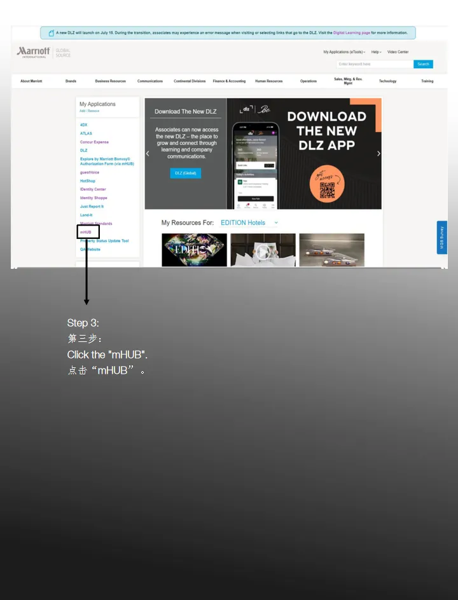Open the Human Resources menu
Image resolution: width=458 pixels, height=600 pixels.
269,81
